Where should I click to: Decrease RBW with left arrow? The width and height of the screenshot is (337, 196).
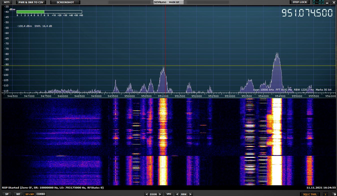coord(177,194)
